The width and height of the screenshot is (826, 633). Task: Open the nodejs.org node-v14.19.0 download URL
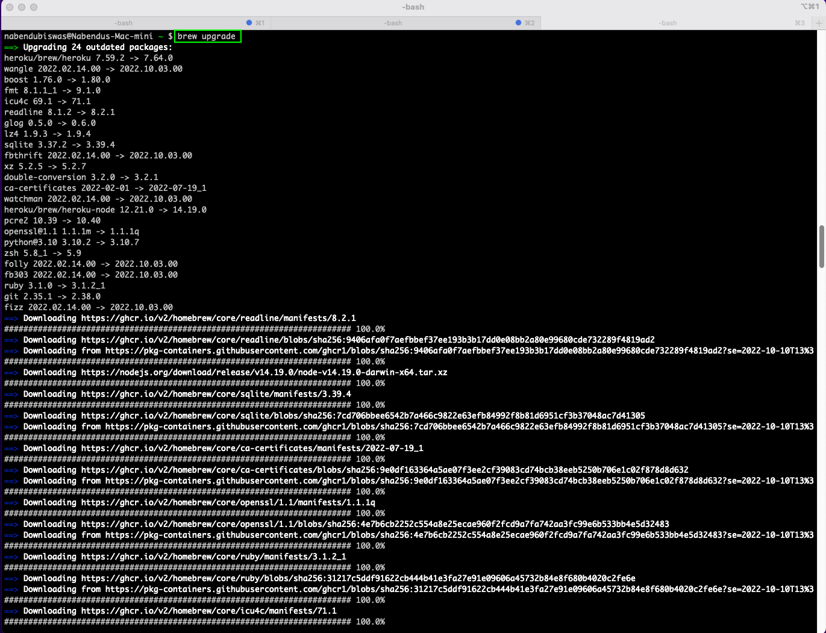point(264,372)
